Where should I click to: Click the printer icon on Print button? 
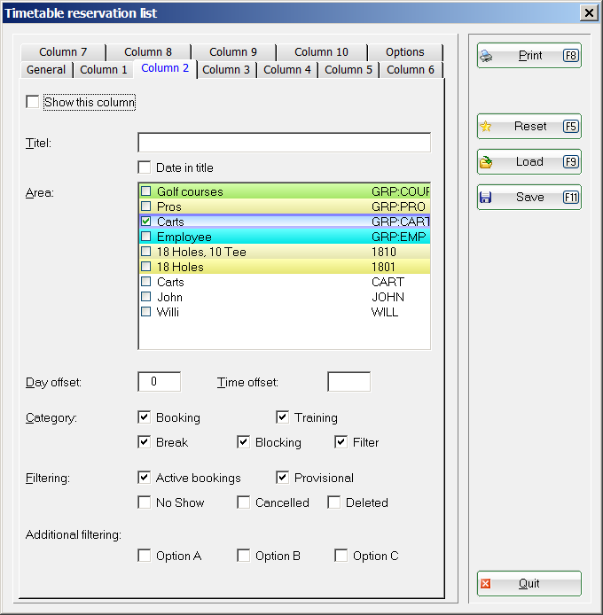click(x=486, y=56)
